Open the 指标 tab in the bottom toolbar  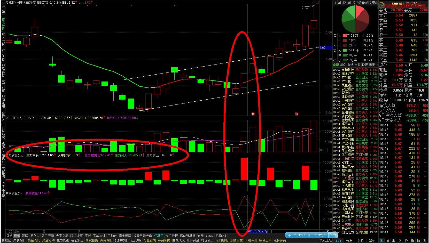coord(9,236)
